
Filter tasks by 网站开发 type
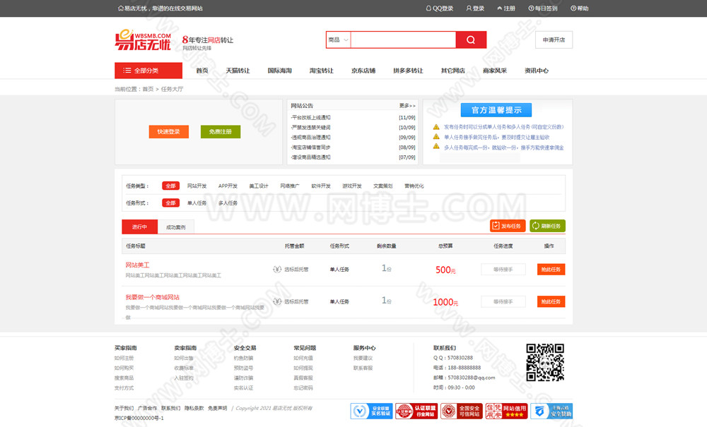pos(197,186)
